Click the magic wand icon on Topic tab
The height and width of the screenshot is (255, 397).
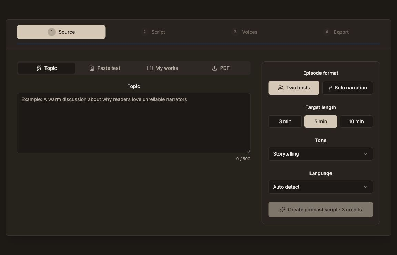pos(39,68)
